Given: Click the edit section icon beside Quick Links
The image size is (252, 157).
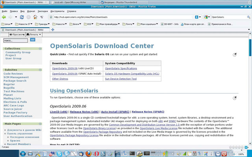Looking at the screenshot, I should click(x=235, y=55).
